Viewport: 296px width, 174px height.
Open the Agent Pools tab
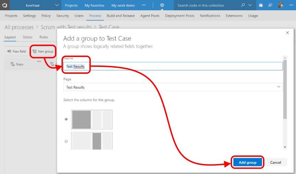pyautogui.click(x=150, y=16)
